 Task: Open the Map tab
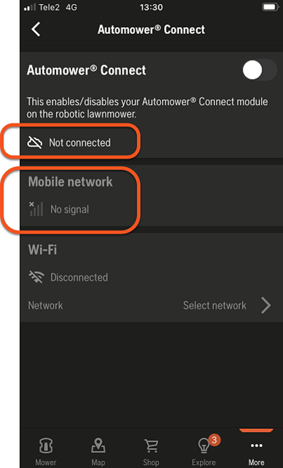click(98, 452)
